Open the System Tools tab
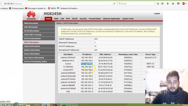Image resolution: width=188 pixels, height=106 pixels. point(128,19)
